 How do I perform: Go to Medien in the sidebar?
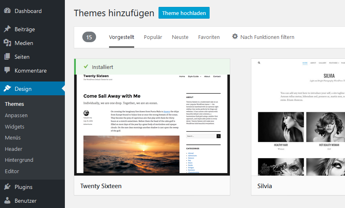(32, 43)
